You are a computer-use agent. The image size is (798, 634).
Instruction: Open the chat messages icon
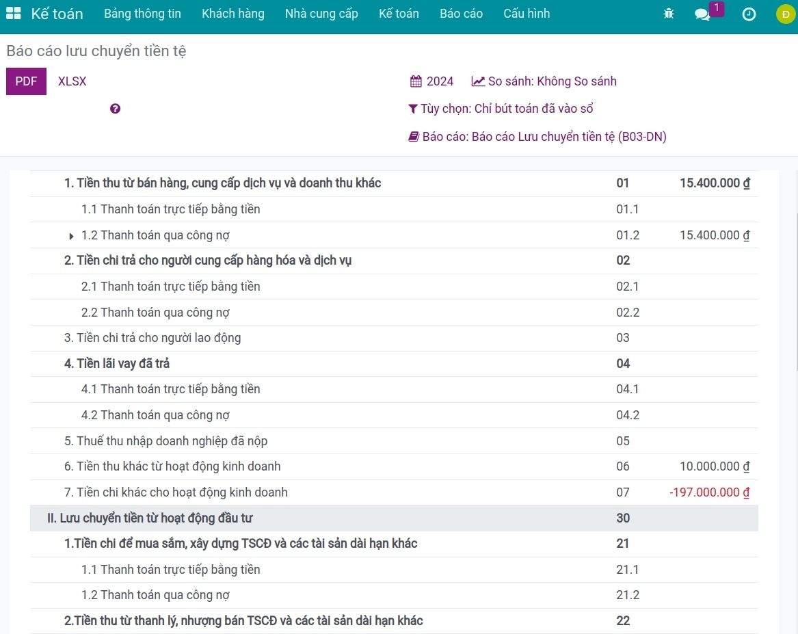(x=702, y=14)
